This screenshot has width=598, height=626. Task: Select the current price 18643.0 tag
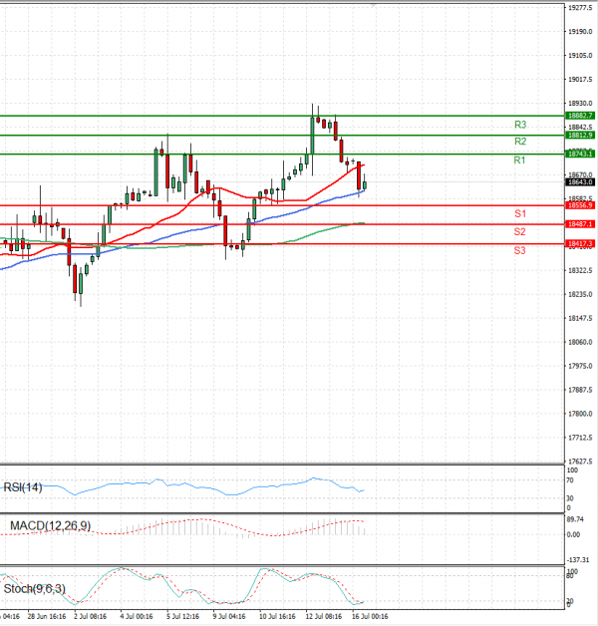click(x=580, y=182)
